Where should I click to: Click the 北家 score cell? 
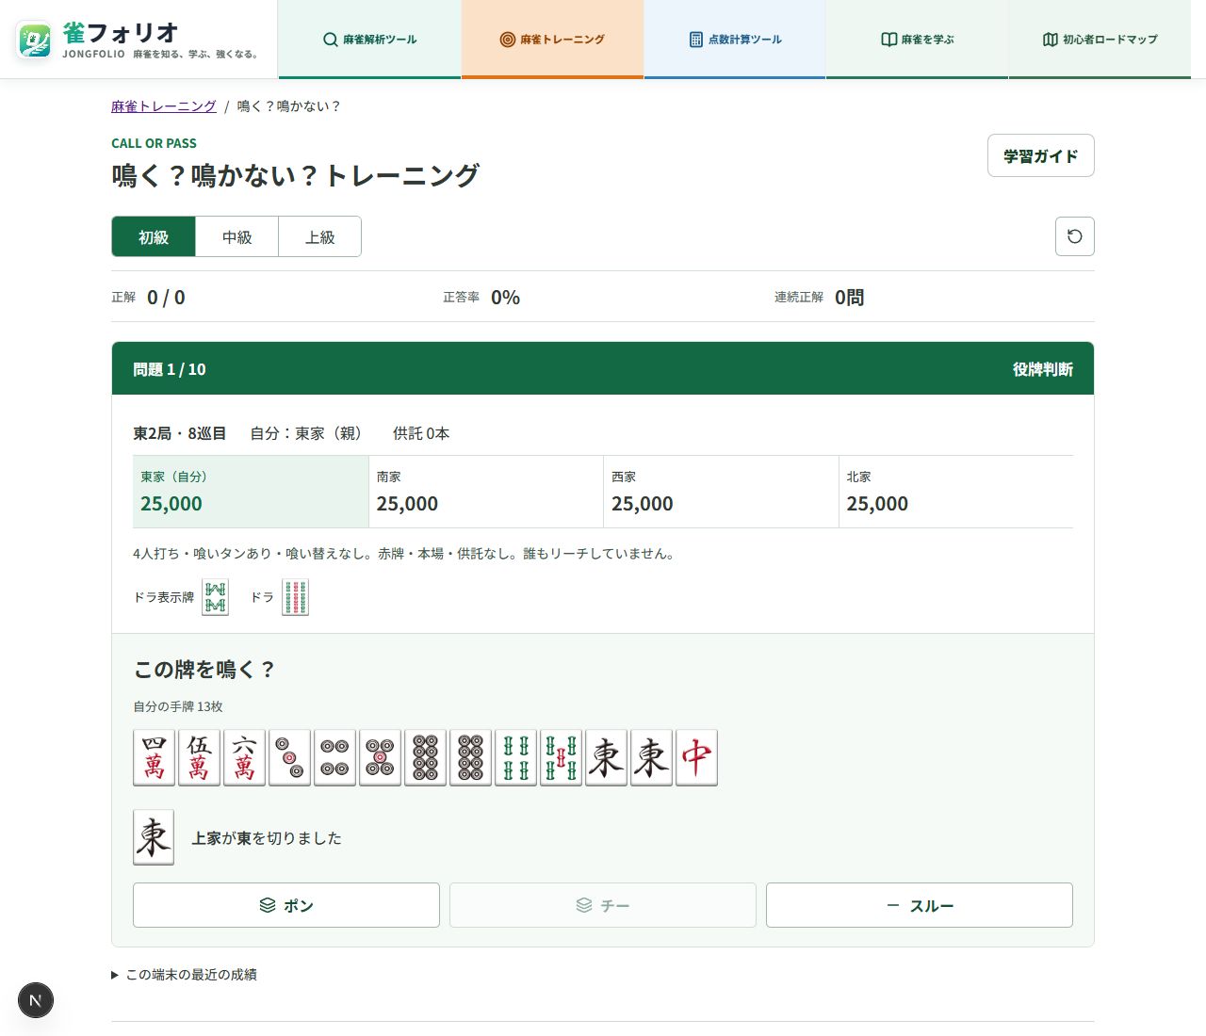pos(956,492)
